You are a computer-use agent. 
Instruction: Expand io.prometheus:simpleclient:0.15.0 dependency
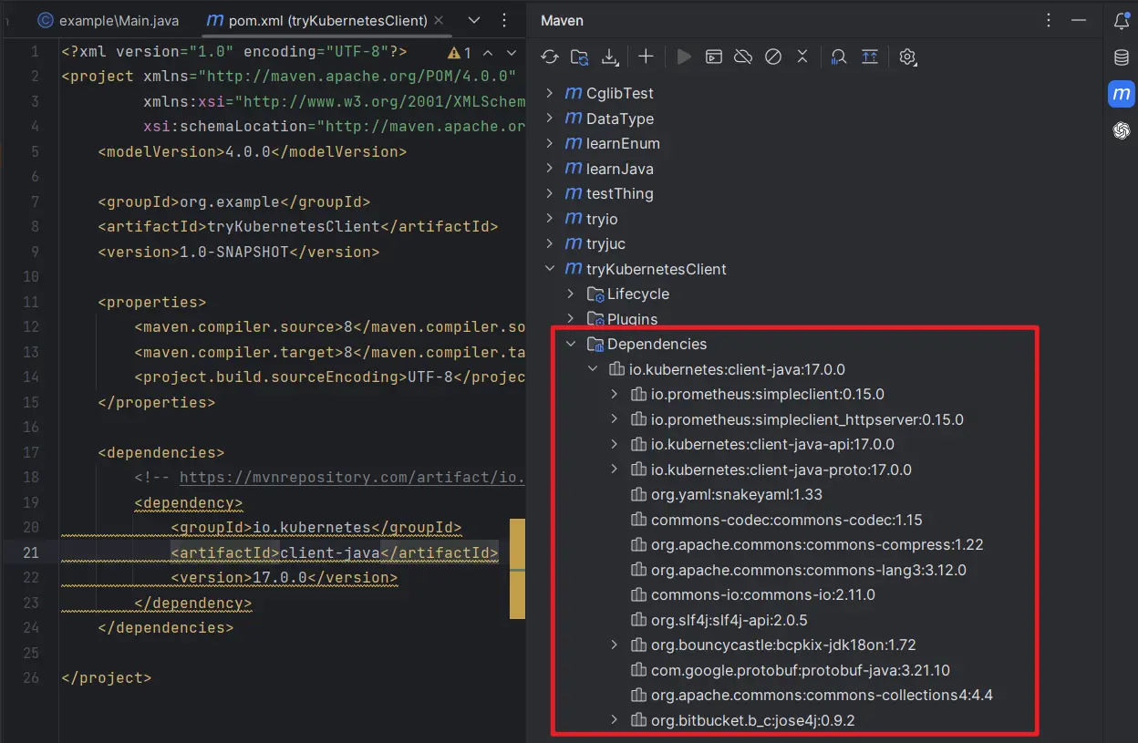pos(615,394)
